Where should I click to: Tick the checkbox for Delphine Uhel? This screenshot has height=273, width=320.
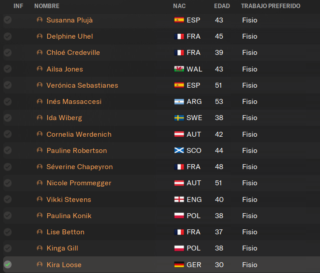coord(8,36)
